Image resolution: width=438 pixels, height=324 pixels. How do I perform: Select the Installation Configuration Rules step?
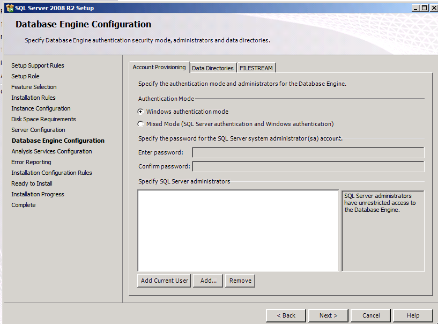coord(51,173)
